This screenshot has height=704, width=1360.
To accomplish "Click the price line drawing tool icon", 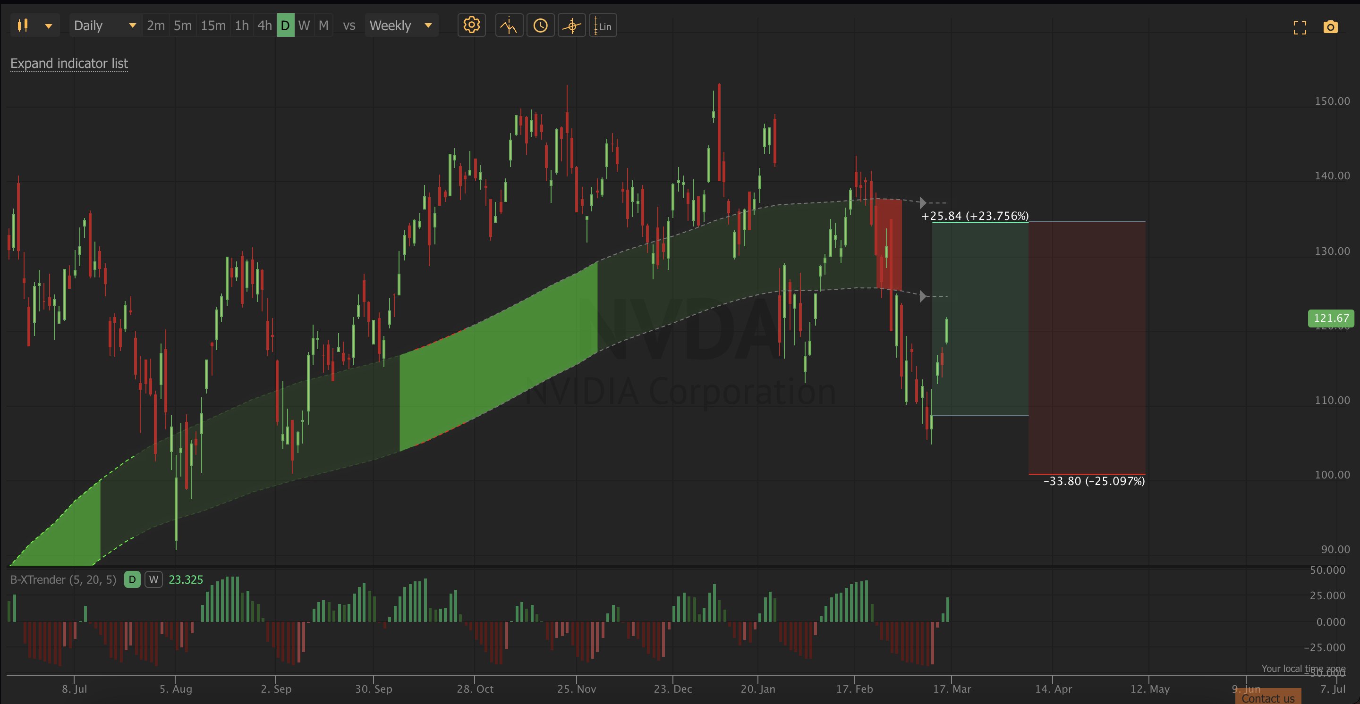I will [509, 25].
